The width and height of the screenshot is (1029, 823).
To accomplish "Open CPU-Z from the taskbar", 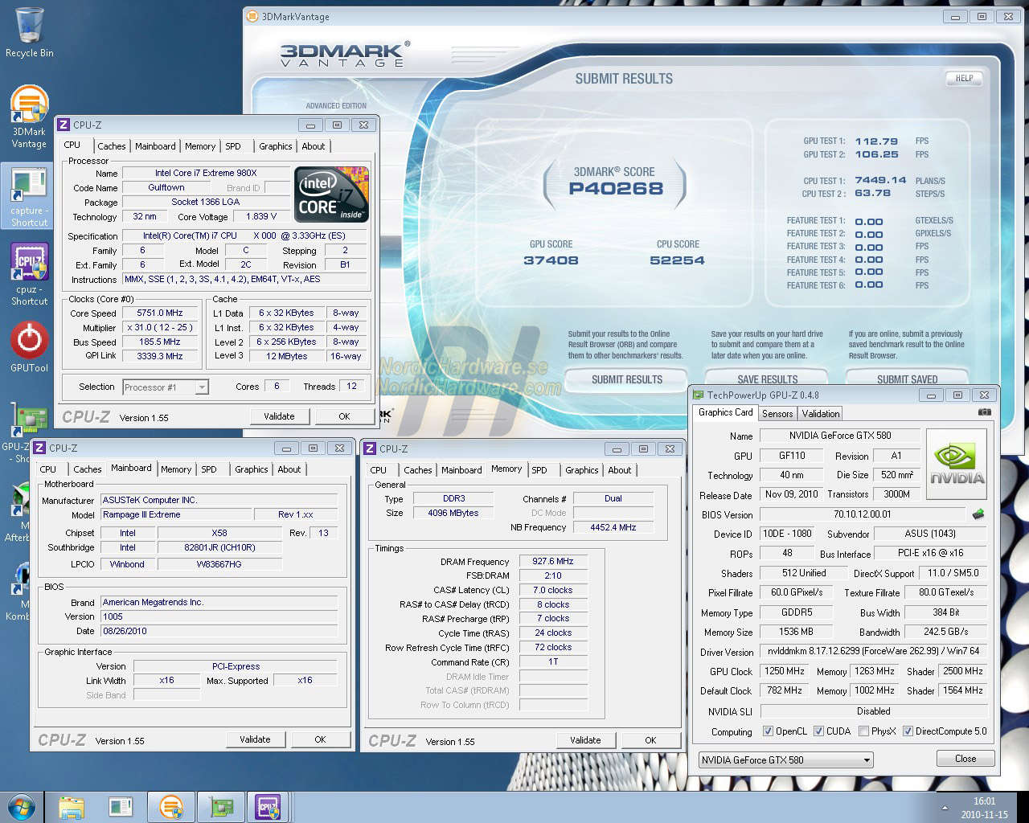I will (x=269, y=807).
